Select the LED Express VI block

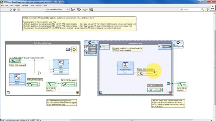coord(61,67)
